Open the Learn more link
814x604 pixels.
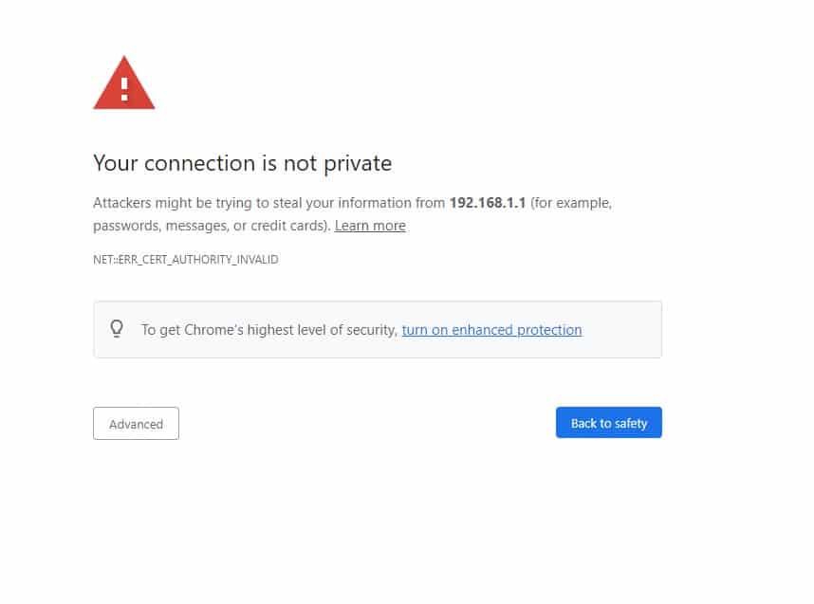click(370, 226)
